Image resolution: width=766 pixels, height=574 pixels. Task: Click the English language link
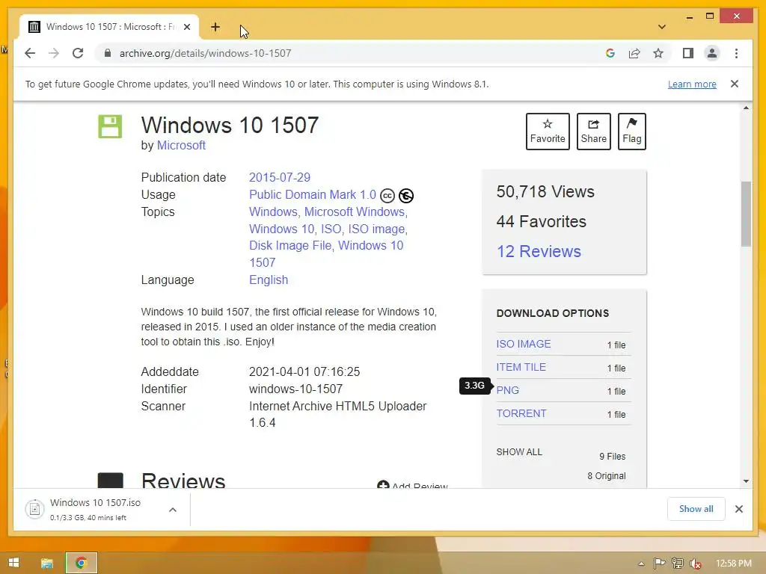coord(269,280)
